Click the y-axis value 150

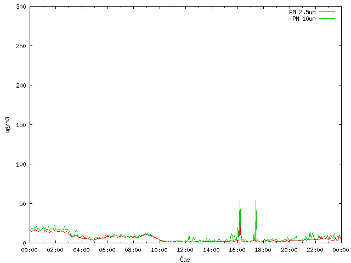tap(21, 125)
